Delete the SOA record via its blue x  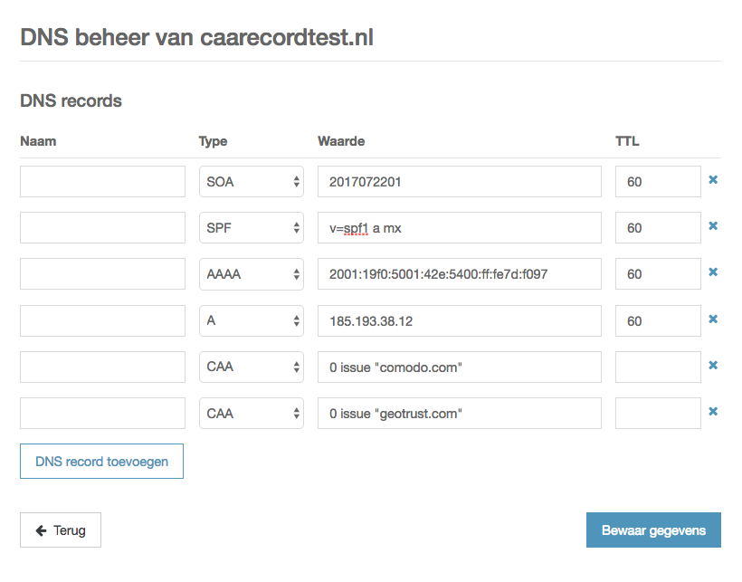pos(713,179)
